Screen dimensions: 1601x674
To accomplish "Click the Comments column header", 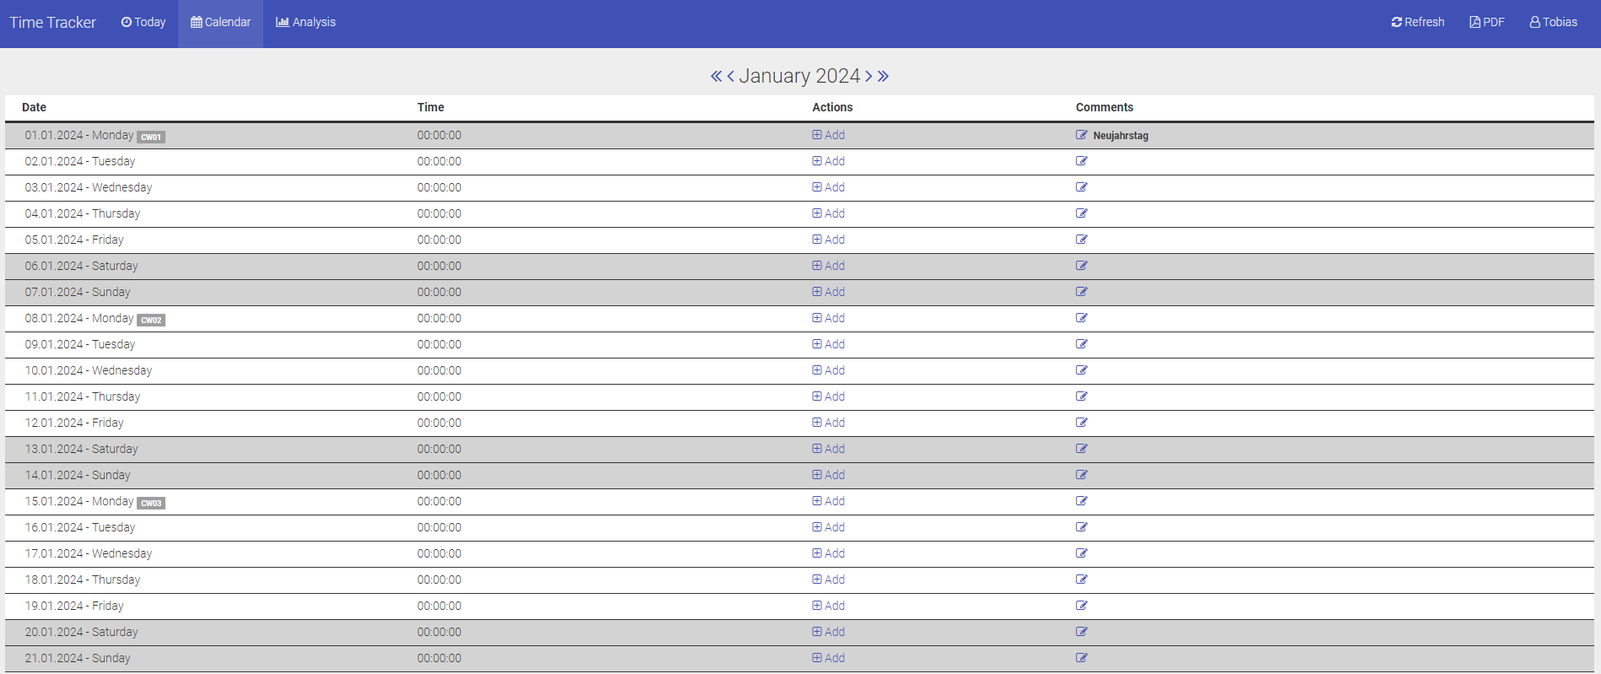I will [1105, 107].
